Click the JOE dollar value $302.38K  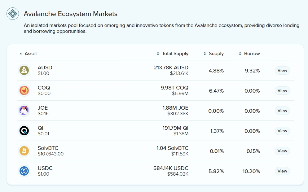[178, 113]
